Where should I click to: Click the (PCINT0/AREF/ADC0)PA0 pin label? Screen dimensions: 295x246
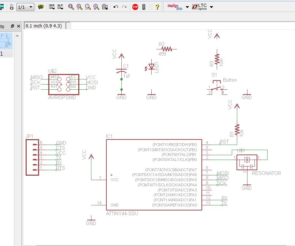point(174,205)
